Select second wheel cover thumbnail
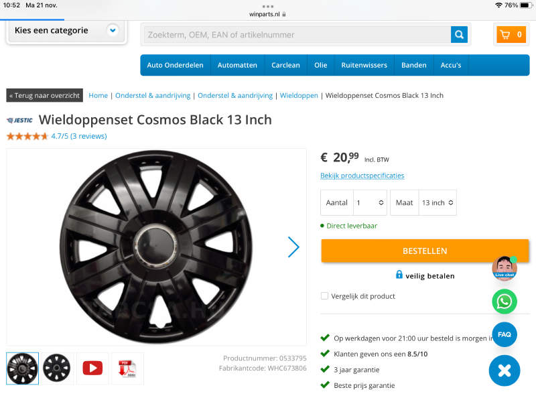This screenshot has width=536, height=402. coord(58,368)
